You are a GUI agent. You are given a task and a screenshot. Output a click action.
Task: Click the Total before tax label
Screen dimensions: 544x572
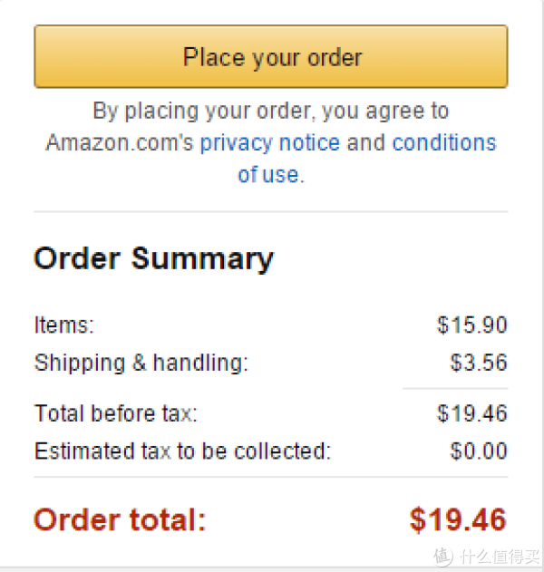[x=116, y=413]
